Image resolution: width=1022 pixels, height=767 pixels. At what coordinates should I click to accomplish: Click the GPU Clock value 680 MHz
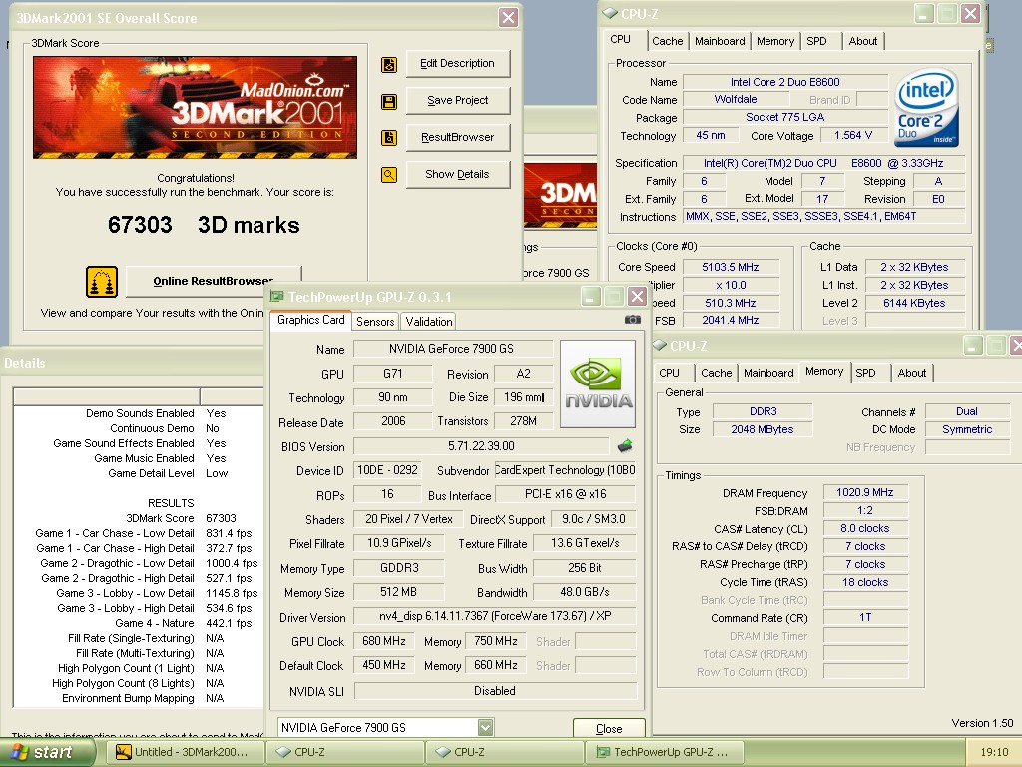(x=384, y=641)
